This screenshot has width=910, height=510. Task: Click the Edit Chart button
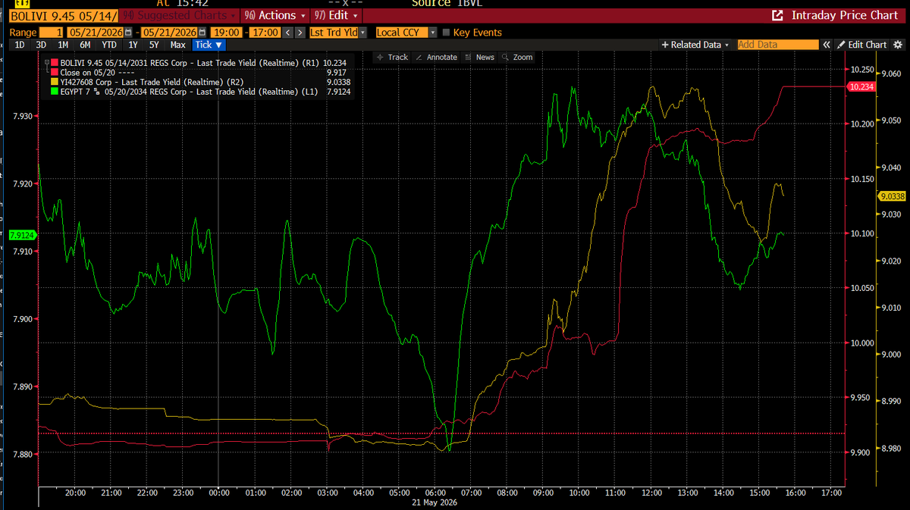pos(861,45)
